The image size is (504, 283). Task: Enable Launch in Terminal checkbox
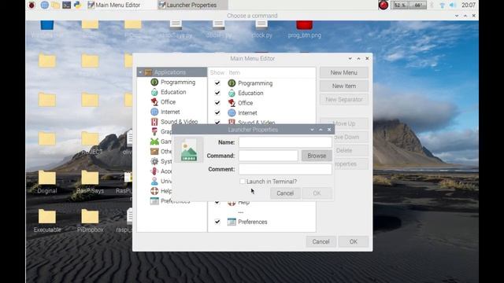pos(243,182)
